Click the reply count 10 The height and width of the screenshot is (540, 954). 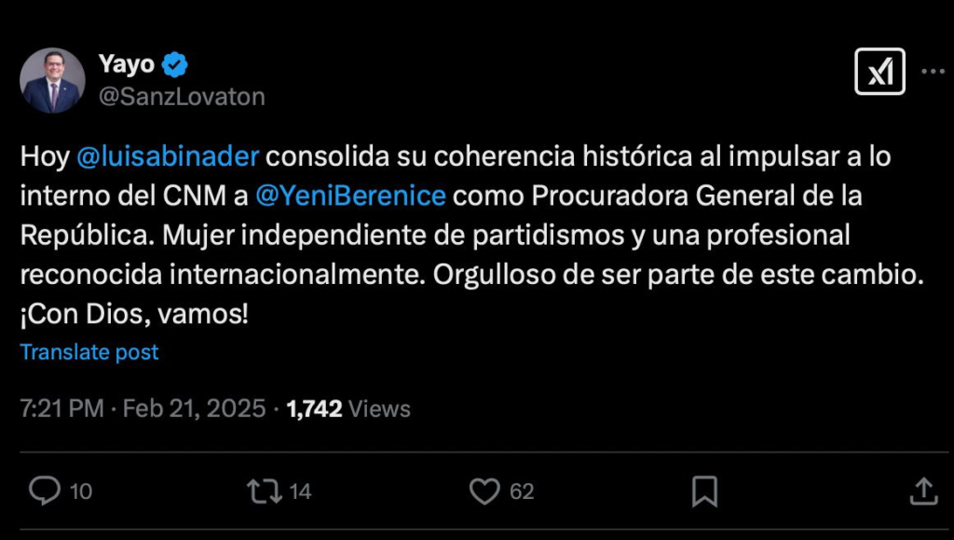(81, 492)
